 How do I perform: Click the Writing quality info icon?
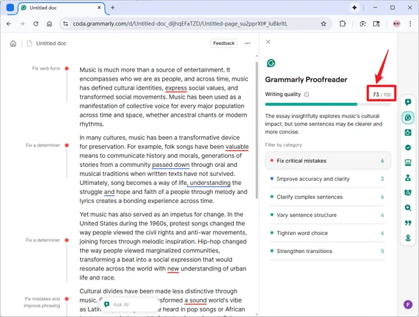(306, 95)
